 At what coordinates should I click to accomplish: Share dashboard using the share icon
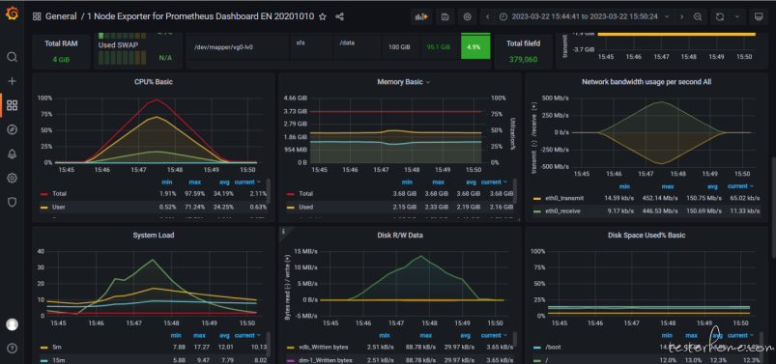coord(339,16)
